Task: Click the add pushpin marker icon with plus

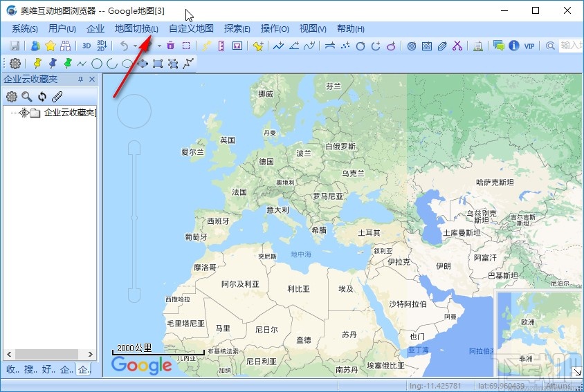Action: tap(257, 46)
